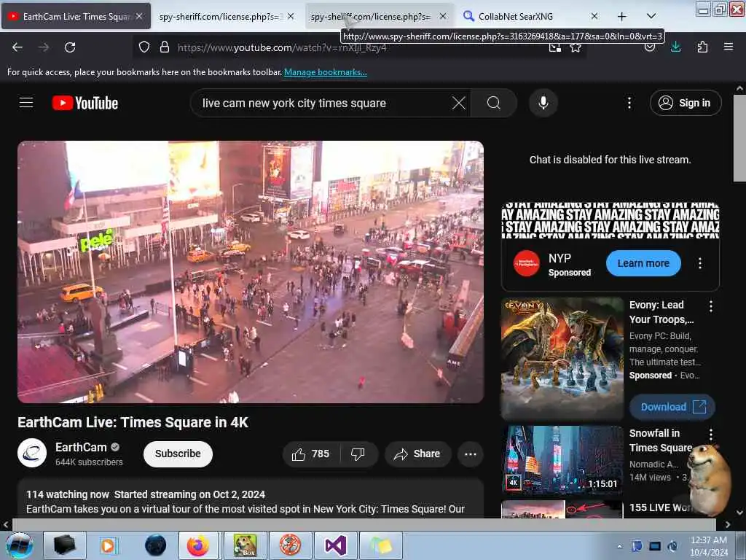Open Firefox from the Windows taskbar

(x=198, y=545)
